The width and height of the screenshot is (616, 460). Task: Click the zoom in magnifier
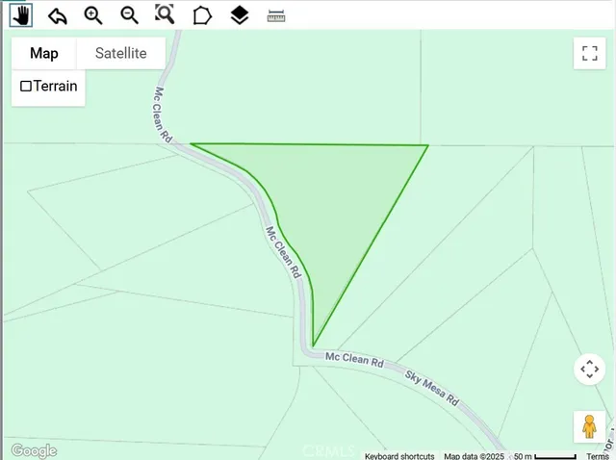(93, 14)
